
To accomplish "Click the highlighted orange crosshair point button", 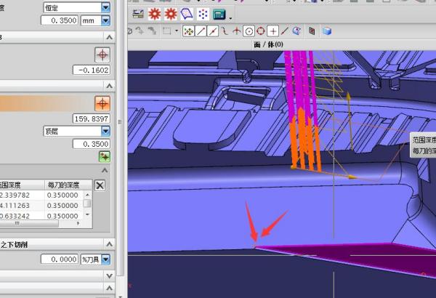I will (x=102, y=104).
